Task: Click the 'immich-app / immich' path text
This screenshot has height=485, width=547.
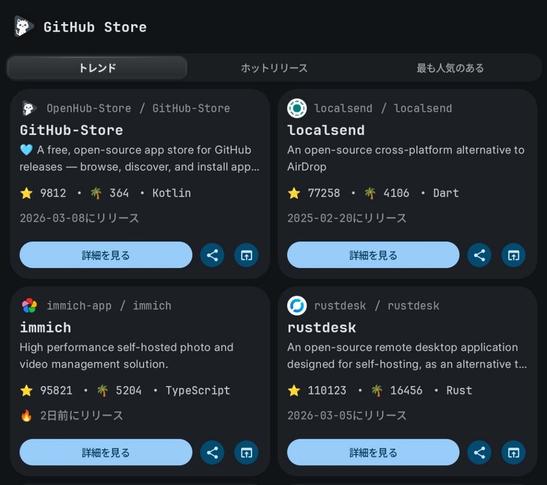Action: point(109,306)
